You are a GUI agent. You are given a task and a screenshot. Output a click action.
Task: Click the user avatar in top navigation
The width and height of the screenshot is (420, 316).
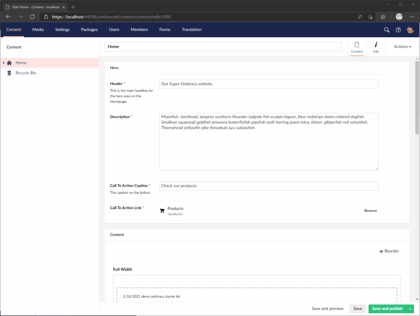pyautogui.click(x=410, y=30)
